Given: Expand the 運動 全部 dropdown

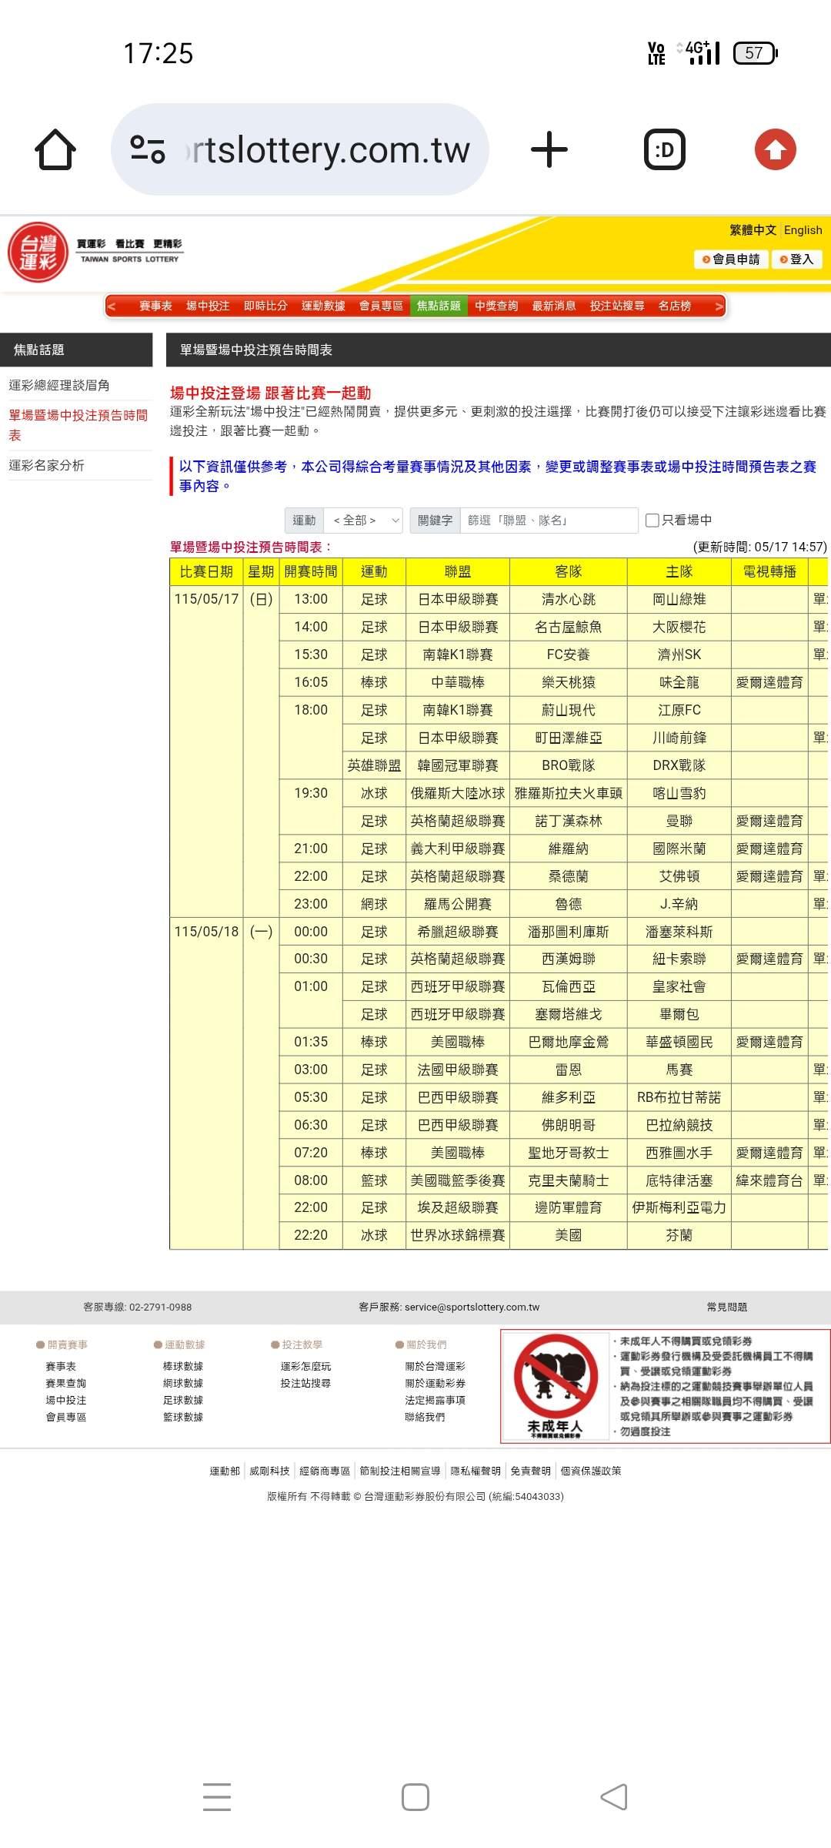Looking at the screenshot, I should click(x=364, y=521).
